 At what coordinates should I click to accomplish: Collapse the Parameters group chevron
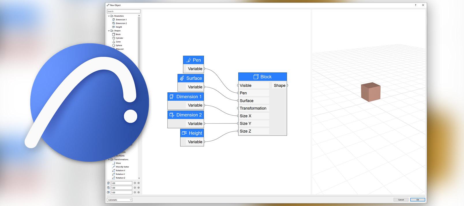coord(109,16)
